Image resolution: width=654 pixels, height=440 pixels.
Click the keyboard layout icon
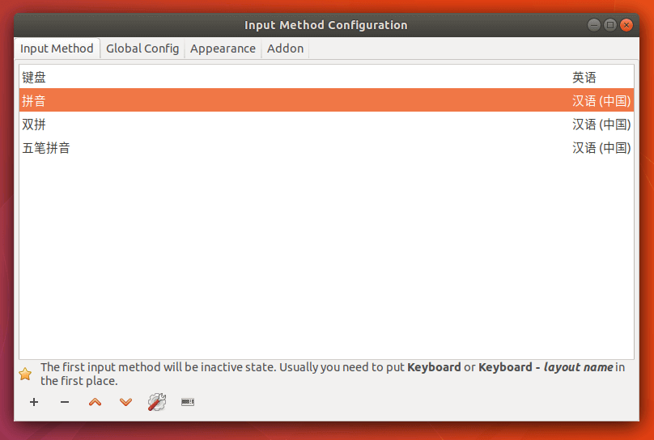188,402
